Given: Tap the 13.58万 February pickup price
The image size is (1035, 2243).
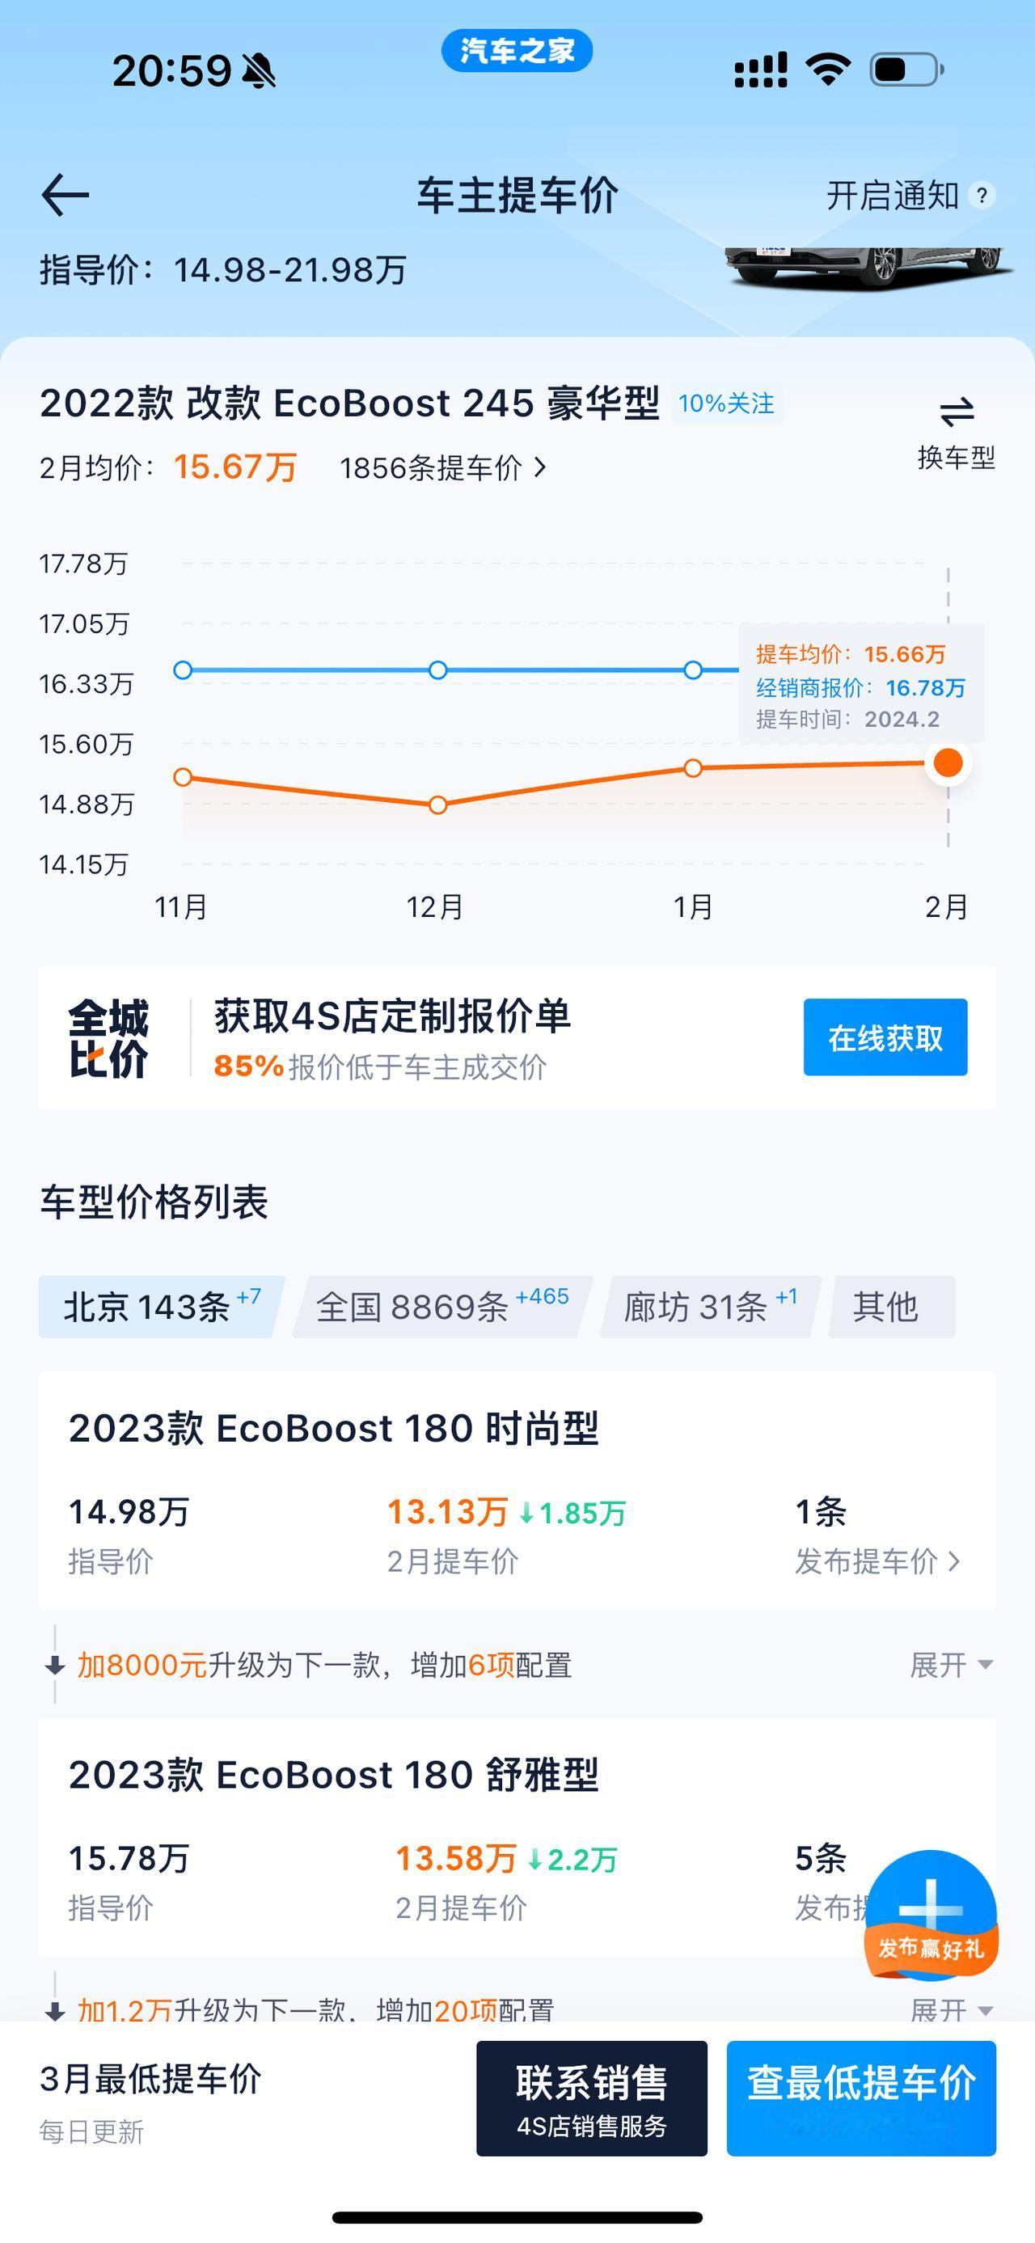Looking at the screenshot, I should coord(456,1859).
